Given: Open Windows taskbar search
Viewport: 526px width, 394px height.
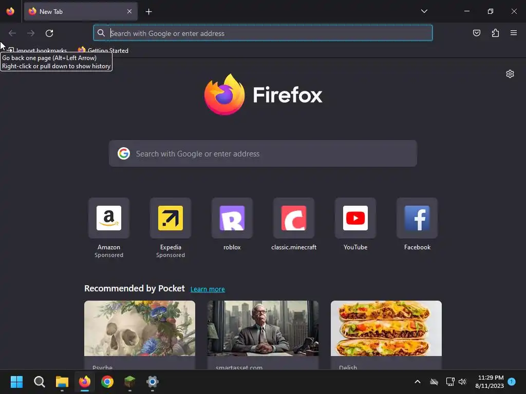Looking at the screenshot, I should (x=39, y=382).
